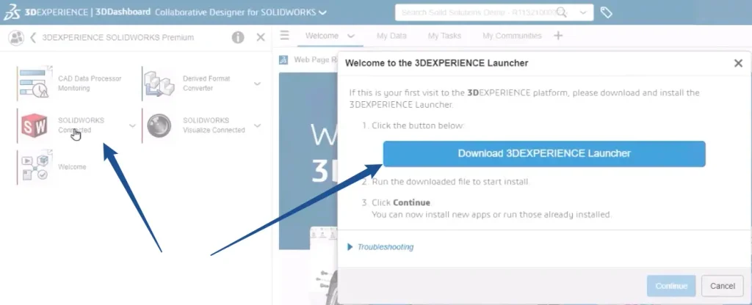
Task: Click the 3DDashboard title text
Action: [x=123, y=12]
